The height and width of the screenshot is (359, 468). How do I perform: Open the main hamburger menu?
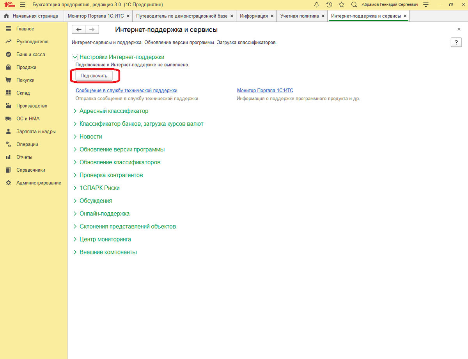pos(22,5)
